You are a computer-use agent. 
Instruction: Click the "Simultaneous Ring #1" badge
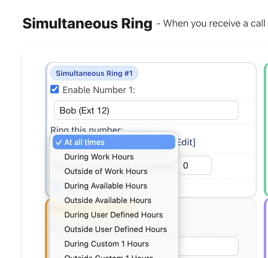pos(94,73)
